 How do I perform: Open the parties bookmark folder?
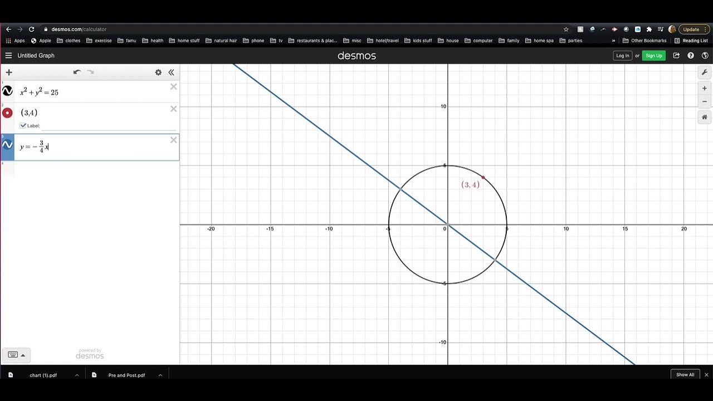point(570,41)
